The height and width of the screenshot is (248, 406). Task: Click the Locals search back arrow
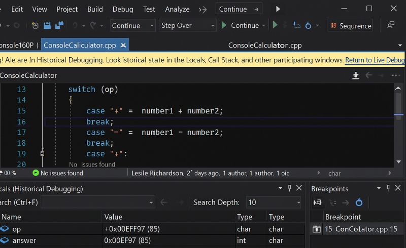coord(164,202)
